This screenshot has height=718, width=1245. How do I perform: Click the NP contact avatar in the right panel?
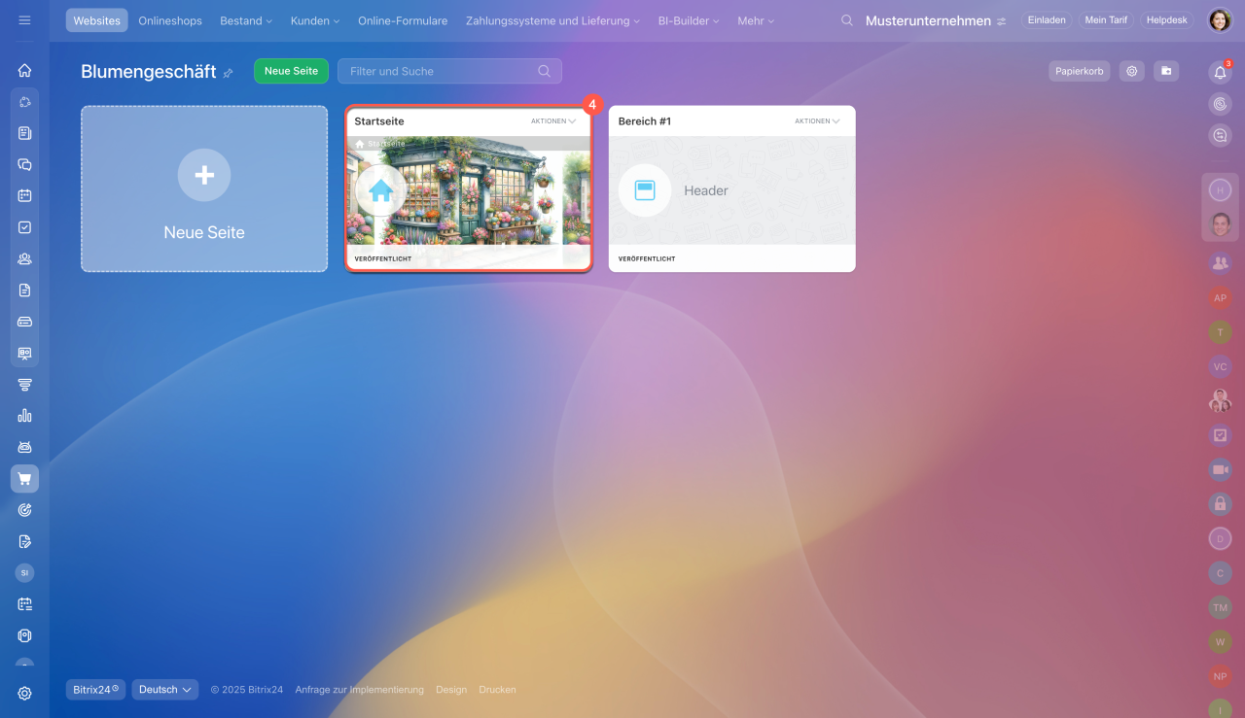[x=1220, y=675]
